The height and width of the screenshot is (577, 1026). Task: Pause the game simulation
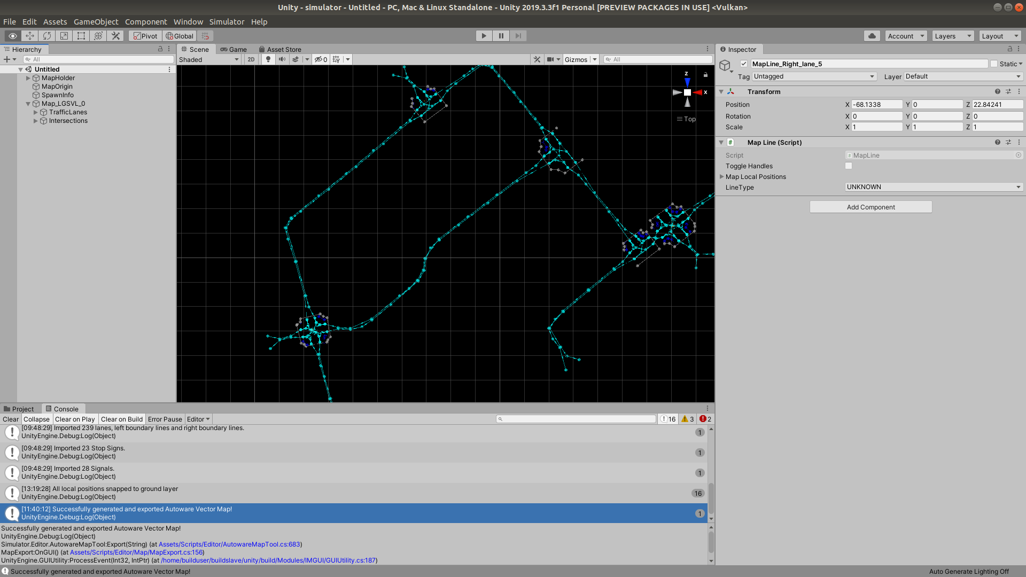501,36
